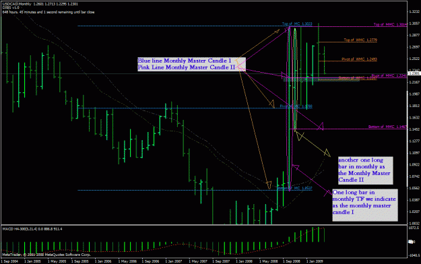Click the '1 Sep 2008' date on time axis
Screen dimensions: 421x264
click(x=291, y=261)
